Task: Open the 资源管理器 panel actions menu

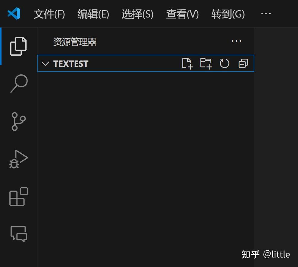Action: tap(236, 41)
